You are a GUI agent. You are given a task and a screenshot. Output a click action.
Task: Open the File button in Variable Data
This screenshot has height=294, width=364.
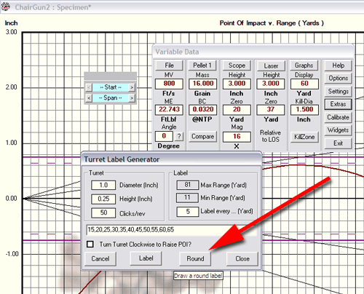tap(169, 65)
